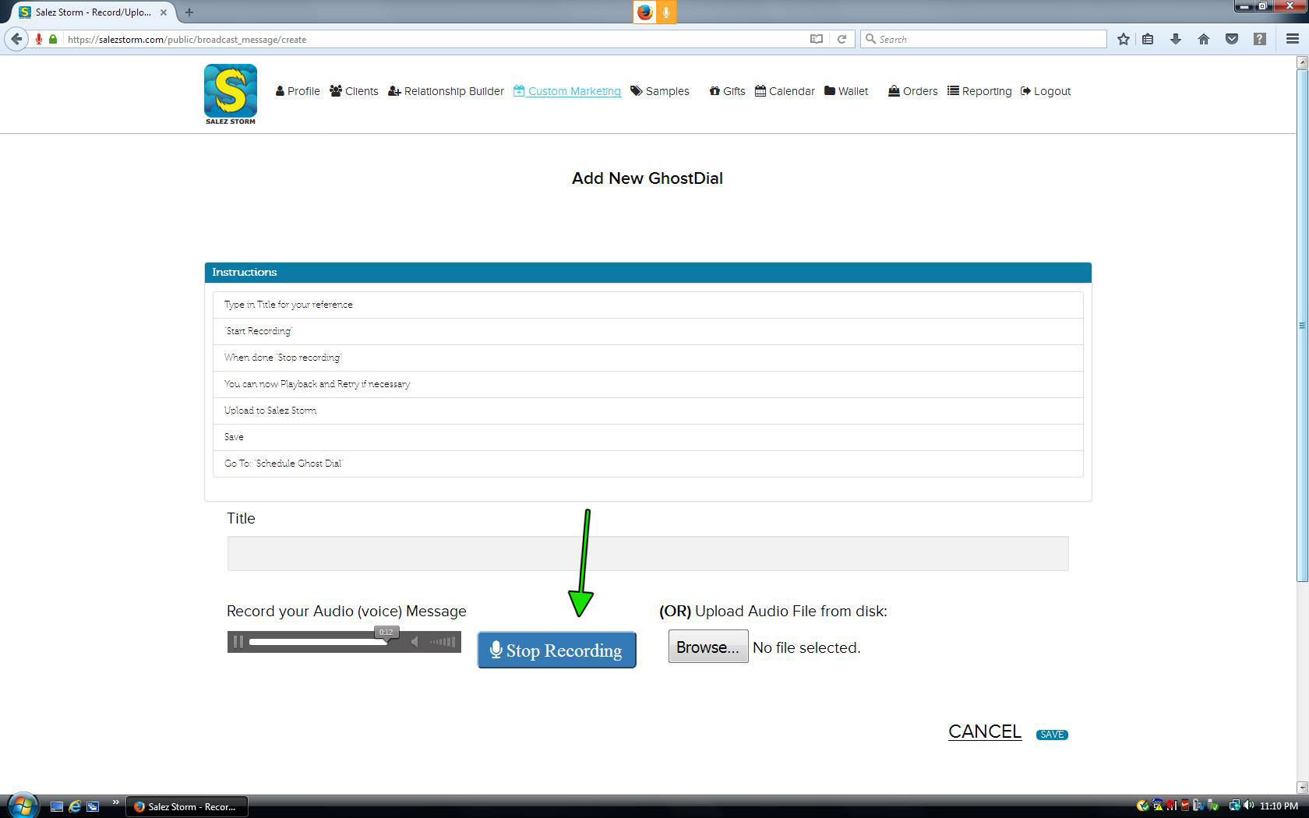The width and height of the screenshot is (1309, 818).
Task: Click the Title input field
Action: tap(647, 553)
